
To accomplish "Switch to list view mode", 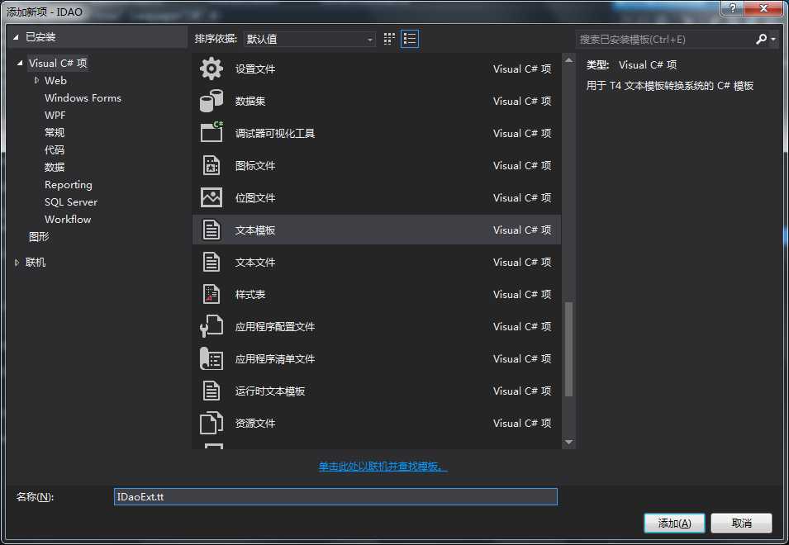I will point(409,38).
